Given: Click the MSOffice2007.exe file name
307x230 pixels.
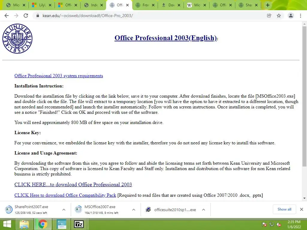Looking at the screenshot, I should (x=100, y=207).
